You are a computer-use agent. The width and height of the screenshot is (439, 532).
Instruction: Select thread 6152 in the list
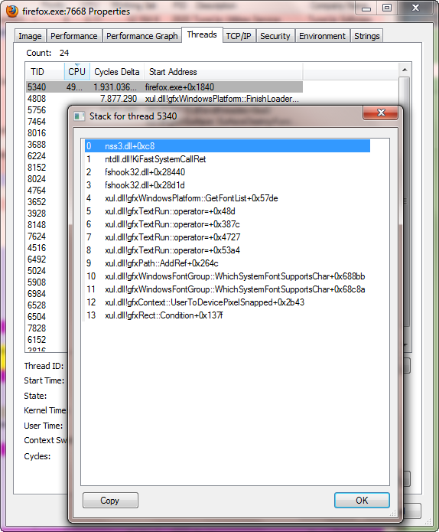(37, 340)
